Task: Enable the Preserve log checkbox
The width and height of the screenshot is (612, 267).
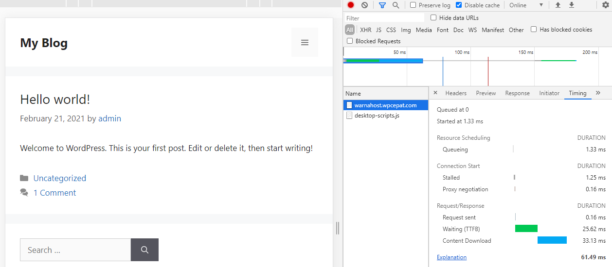Action: (413, 5)
